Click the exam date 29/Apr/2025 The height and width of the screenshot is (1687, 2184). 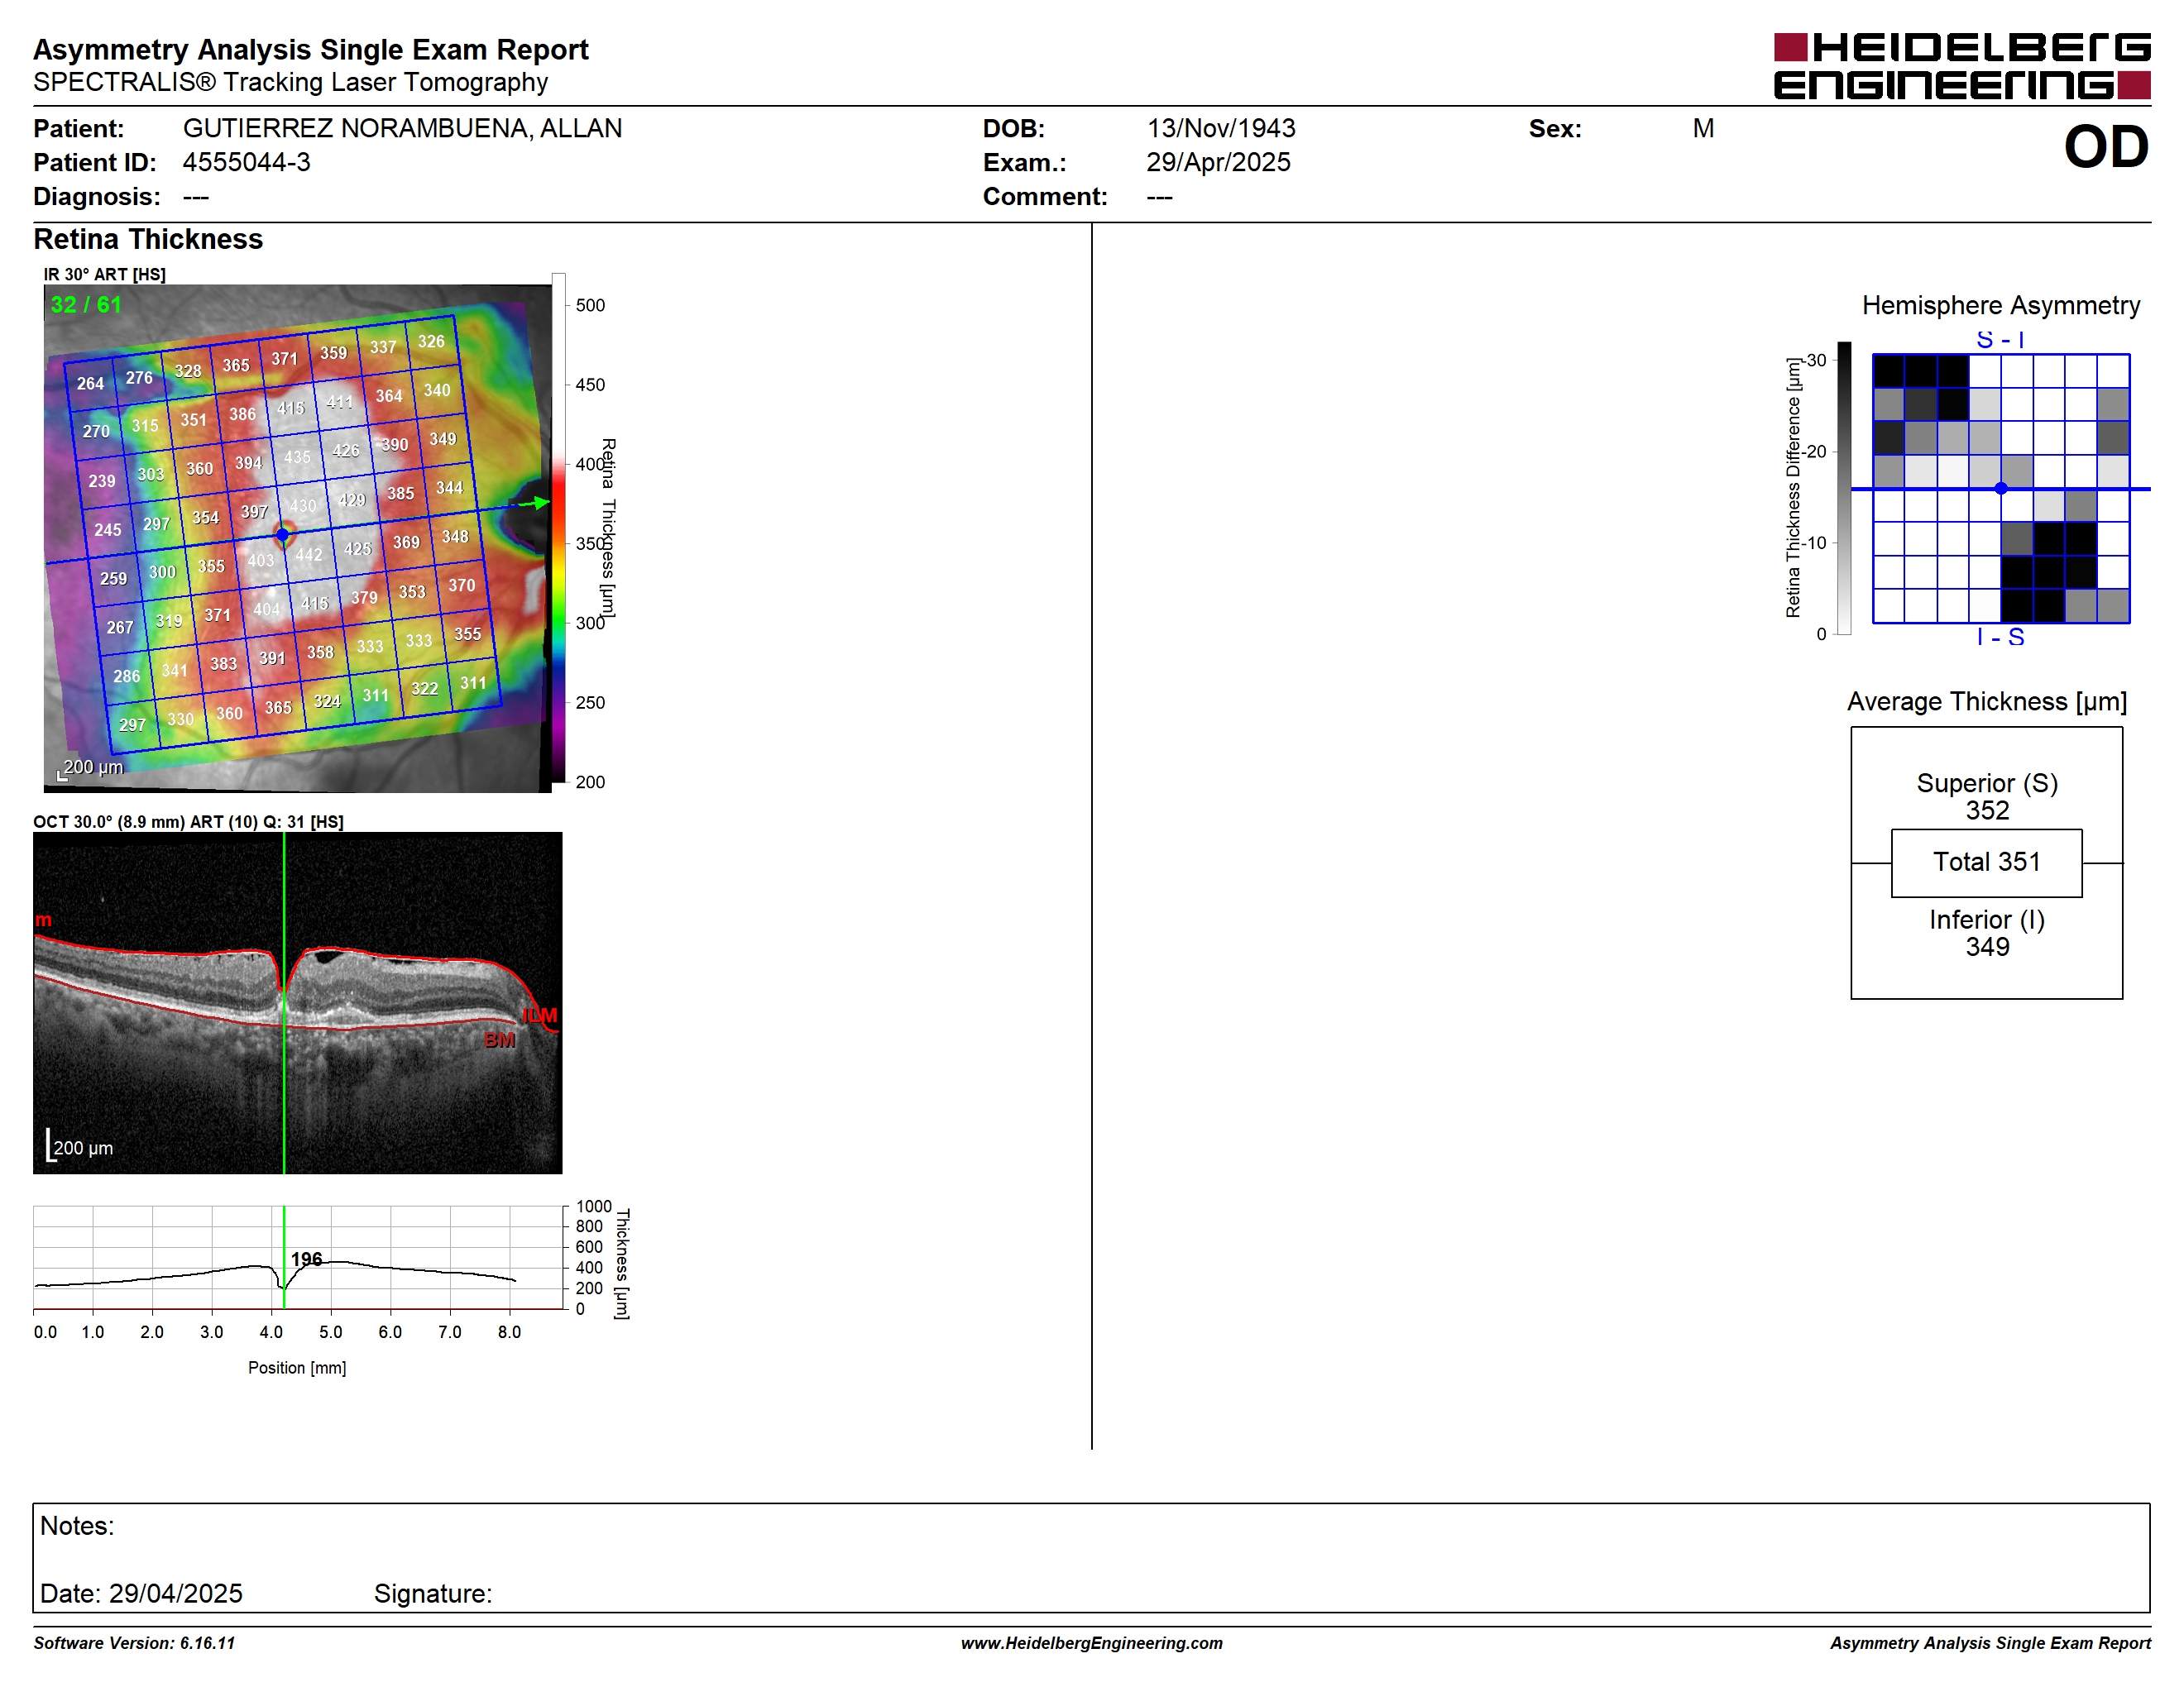pyautogui.click(x=1218, y=162)
